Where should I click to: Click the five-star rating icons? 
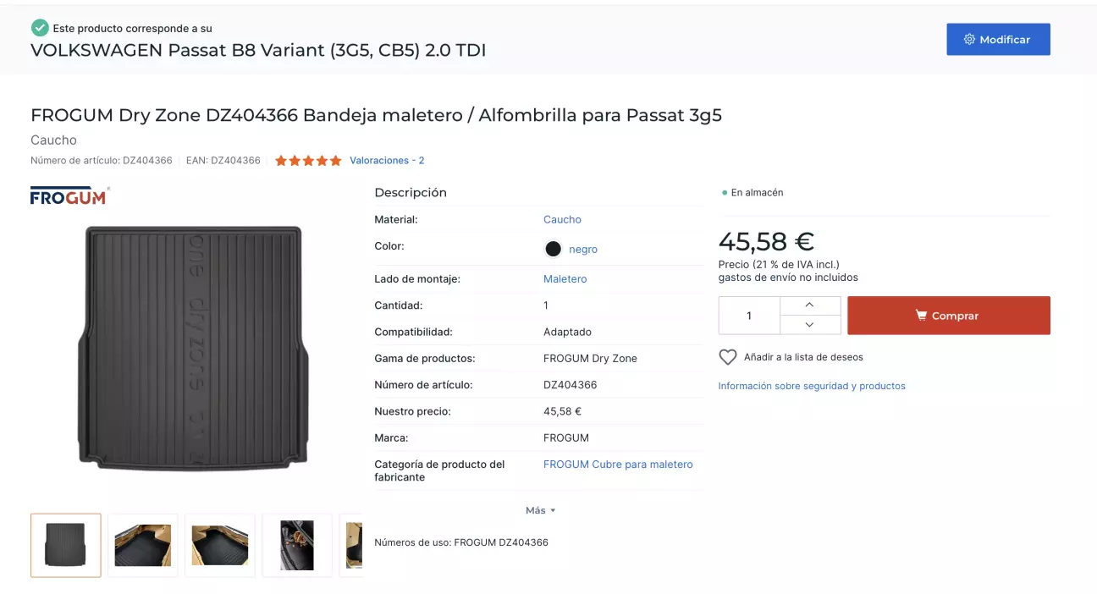308,161
